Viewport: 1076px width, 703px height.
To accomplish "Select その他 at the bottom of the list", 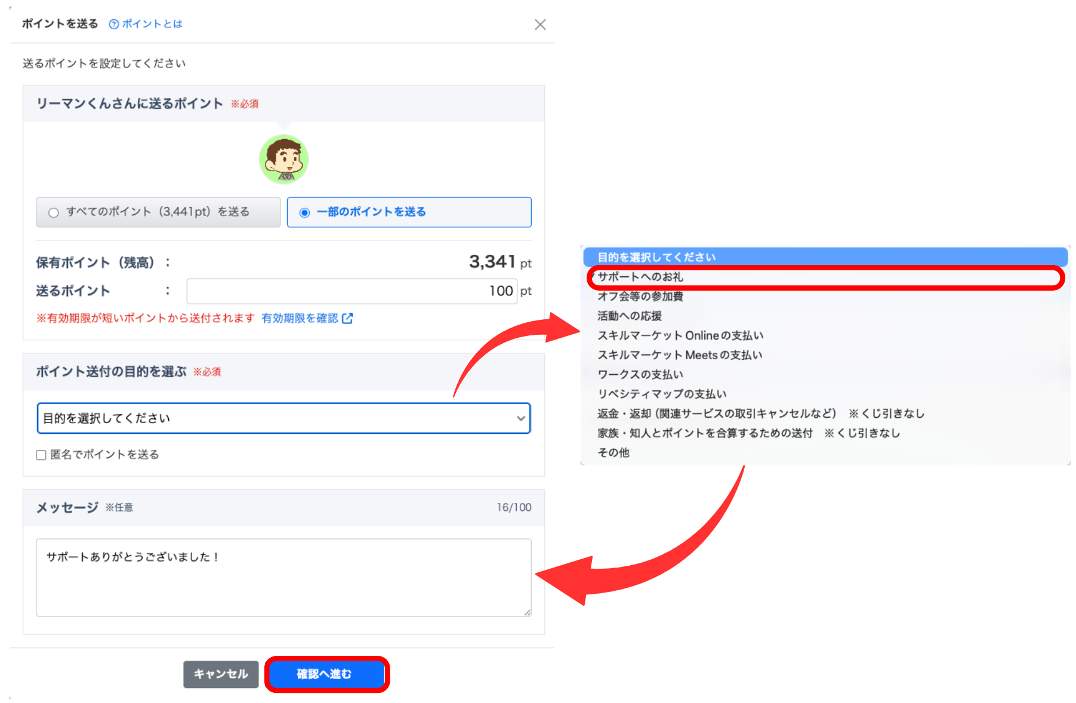I will pyautogui.click(x=612, y=452).
